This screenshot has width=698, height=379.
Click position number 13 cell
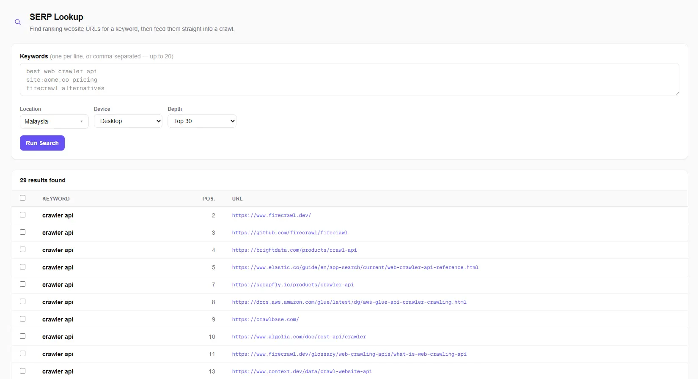click(x=212, y=371)
